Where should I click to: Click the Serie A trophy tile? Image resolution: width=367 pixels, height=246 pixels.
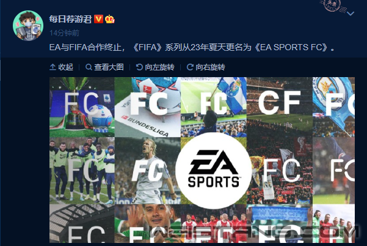click(82, 107)
